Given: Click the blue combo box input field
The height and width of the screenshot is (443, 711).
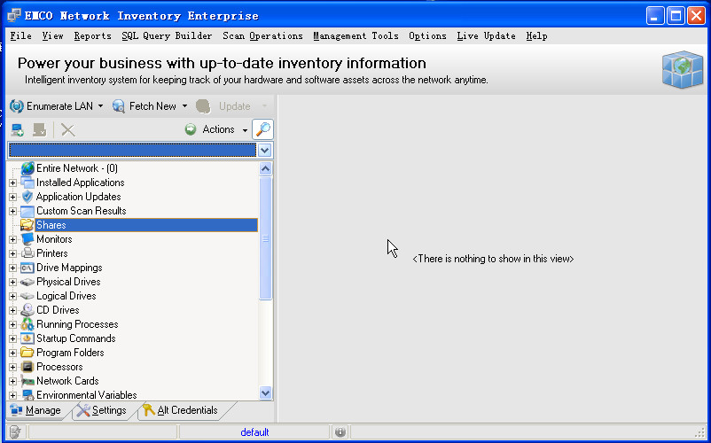Looking at the screenshot, I should tap(132, 151).
